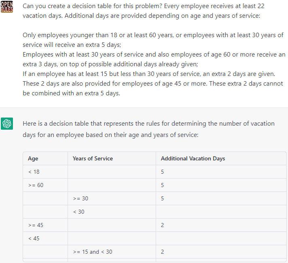The height and width of the screenshot is (263, 288).
Task: Click the value 5 in the '>= 60' row
Action: point(162,185)
